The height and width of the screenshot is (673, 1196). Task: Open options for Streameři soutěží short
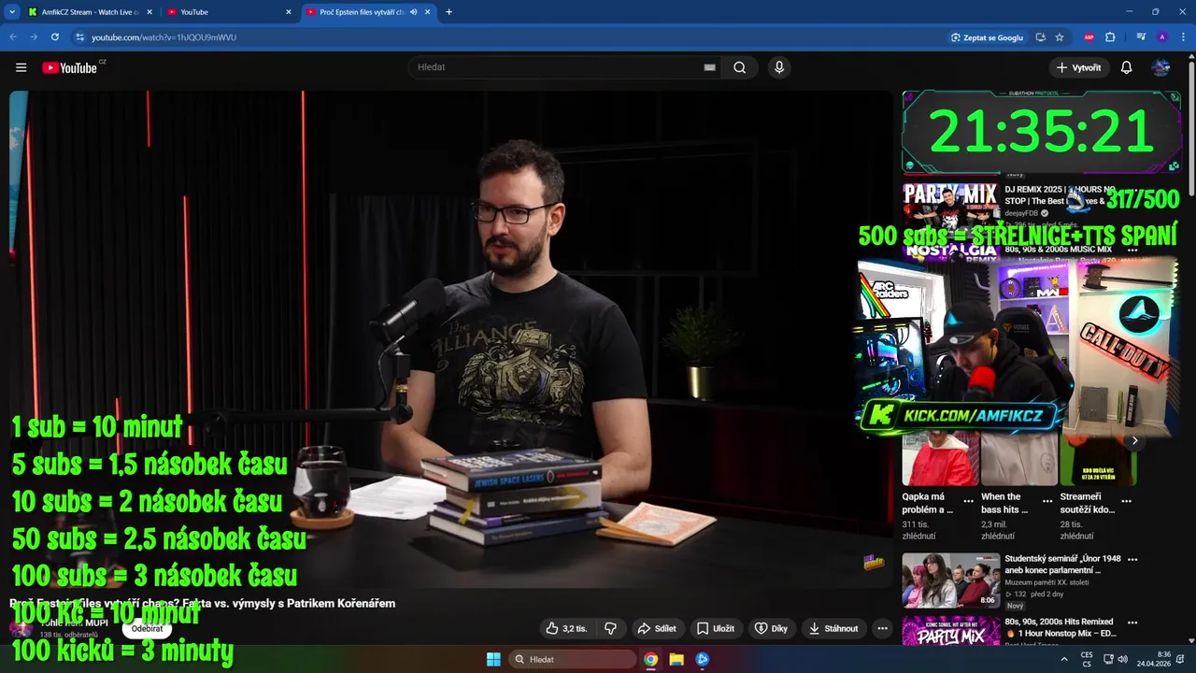[x=1127, y=501]
